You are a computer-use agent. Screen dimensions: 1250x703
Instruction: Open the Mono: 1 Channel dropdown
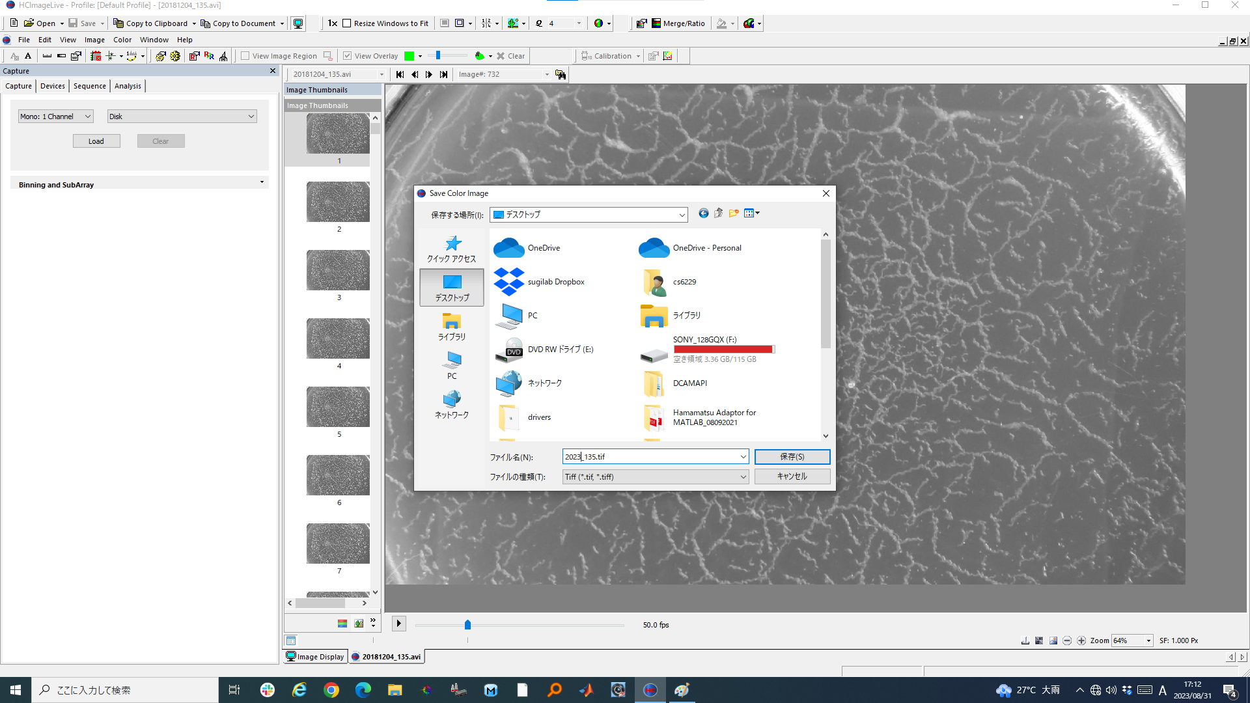coord(56,117)
